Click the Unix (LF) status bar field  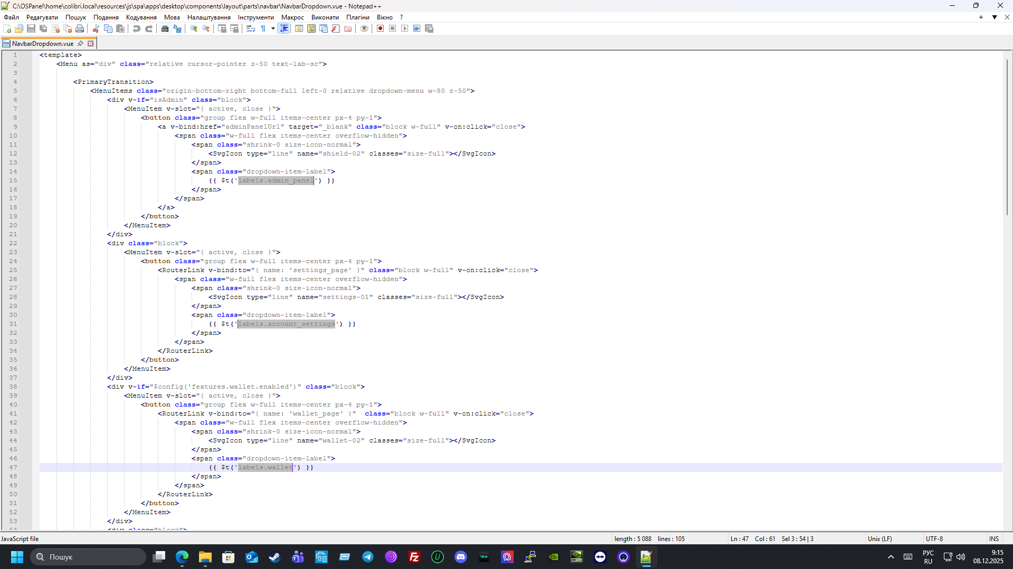pos(879,538)
